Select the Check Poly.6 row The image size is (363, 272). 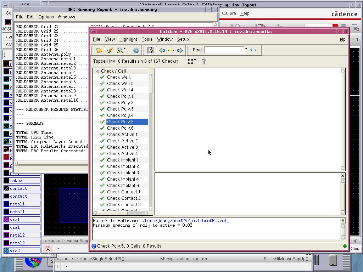(120, 128)
